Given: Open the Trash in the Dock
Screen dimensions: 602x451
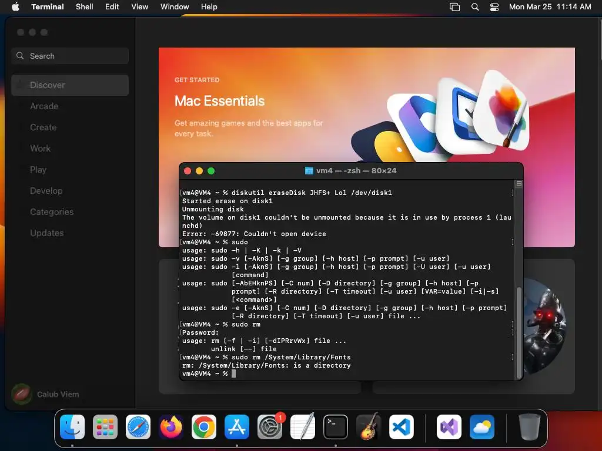Looking at the screenshot, I should [x=530, y=427].
